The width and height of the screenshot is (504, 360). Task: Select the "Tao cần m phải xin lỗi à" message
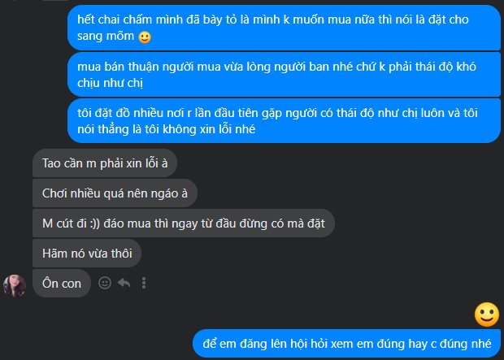[105, 163]
